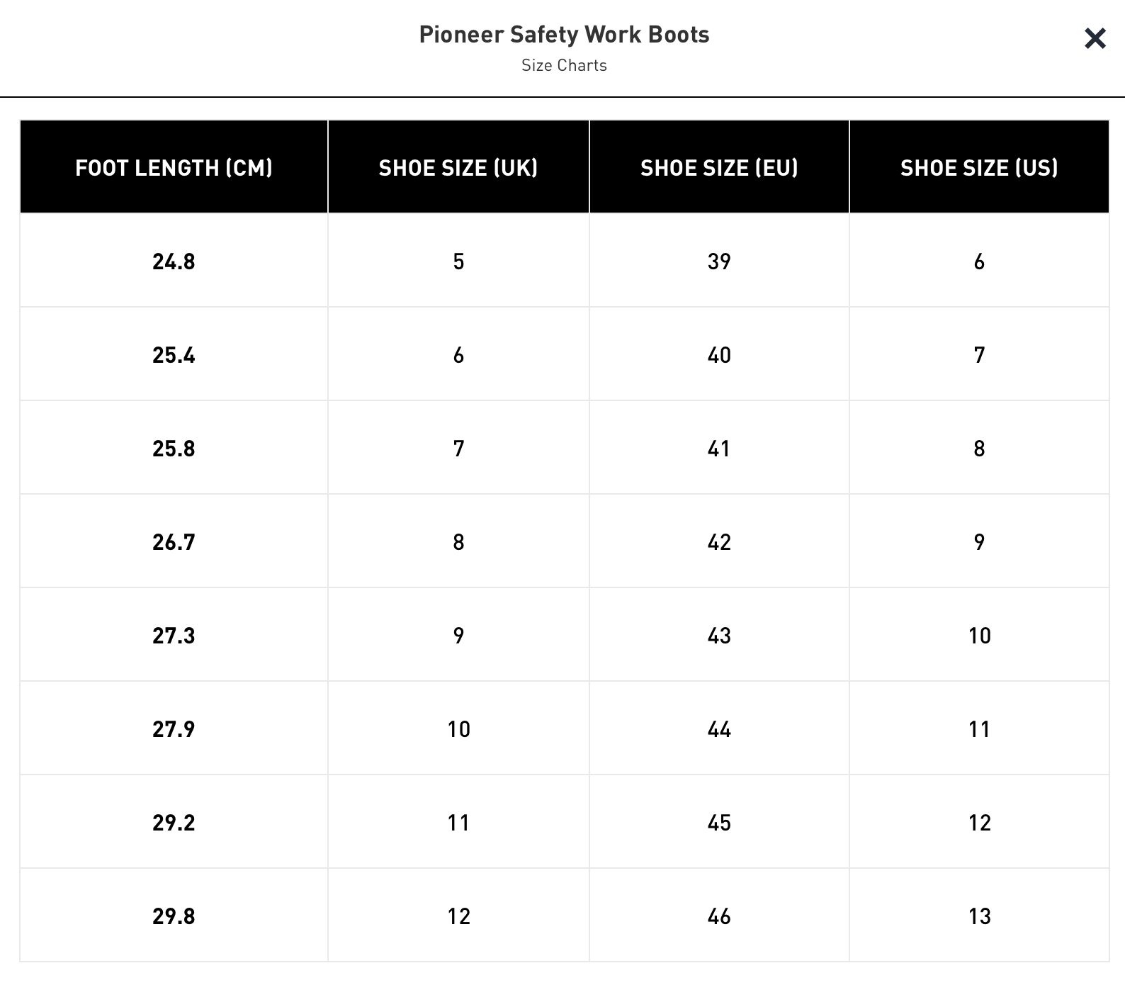Select the 25.4 foot length cell

tap(174, 355)
